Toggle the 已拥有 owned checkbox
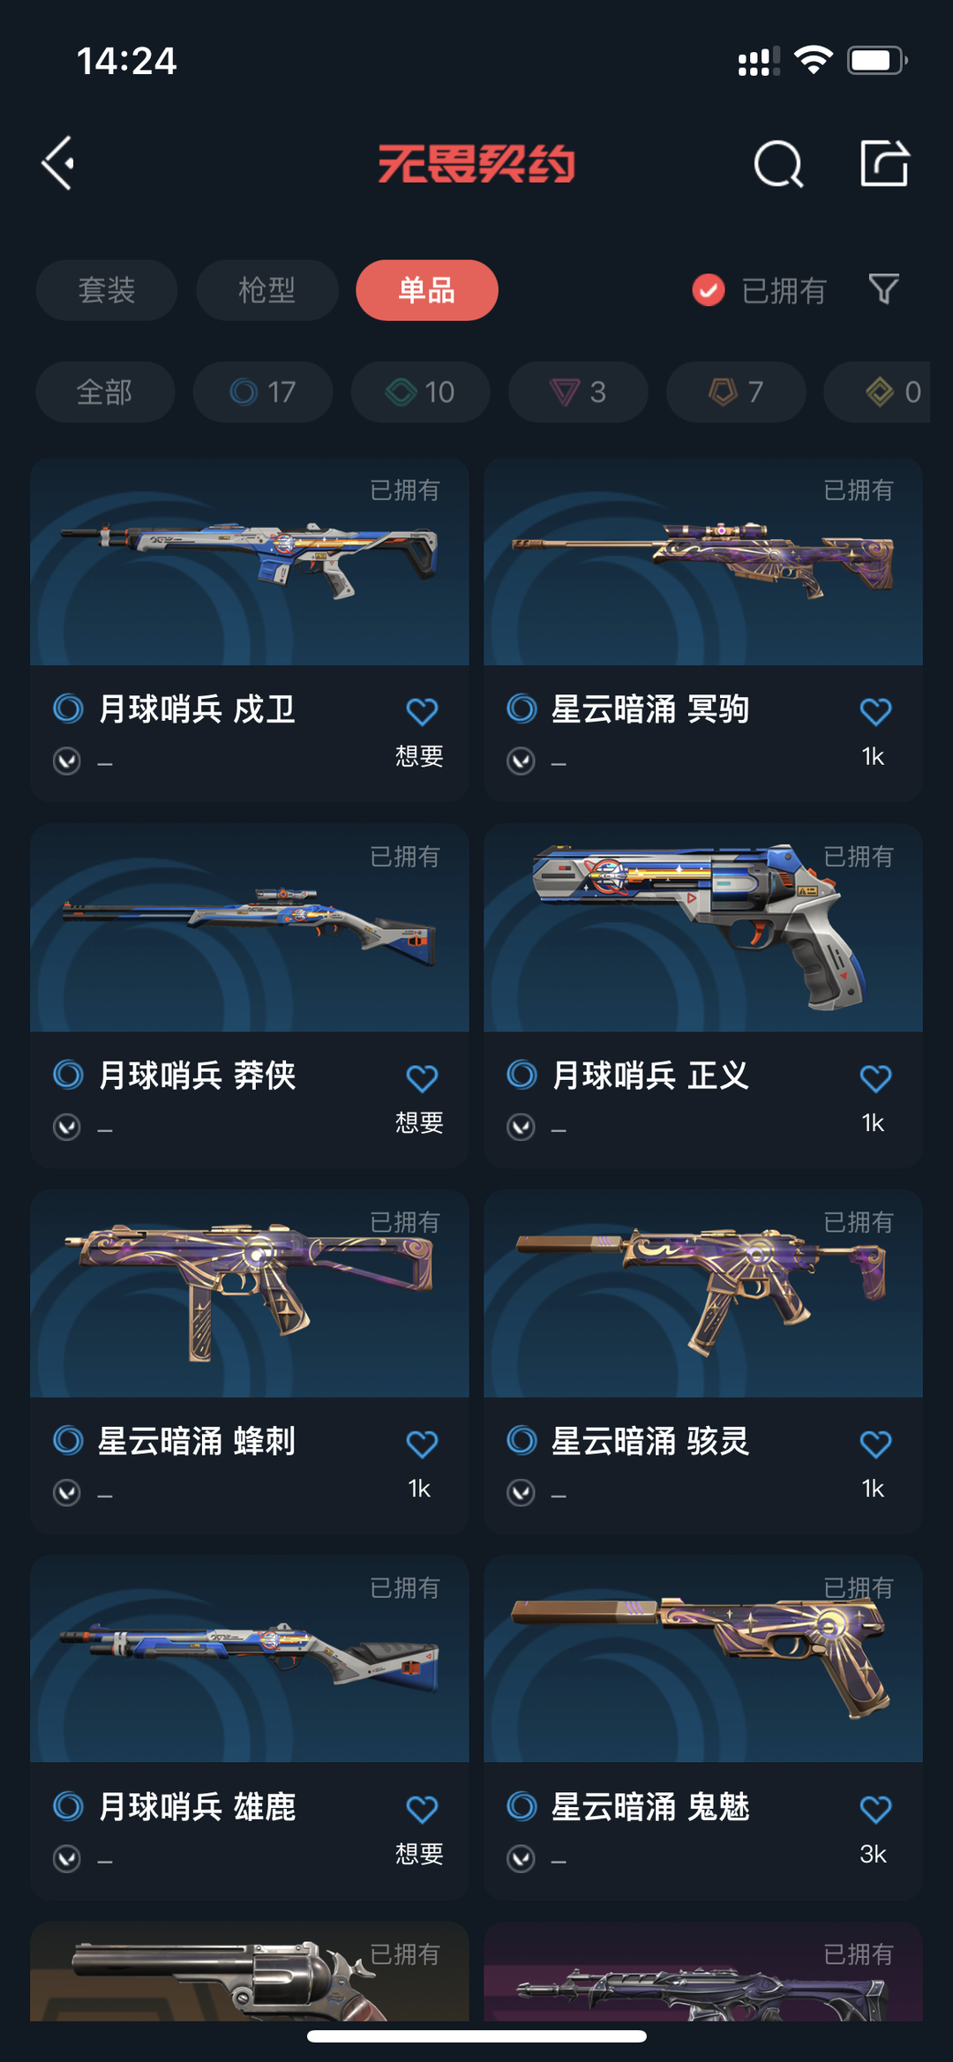This screenshot has height=2062, width=953. pos(708,289)
